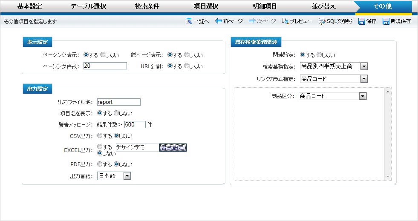The image size is (418, 221).
Task: Disable EXCEL出力 with しない
Action: (99, 153)
